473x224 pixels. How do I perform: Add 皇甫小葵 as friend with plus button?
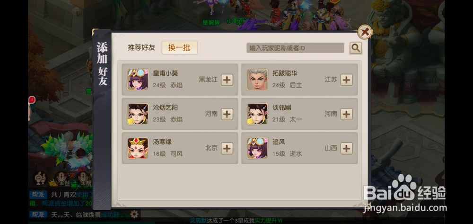tap(227, 80)
